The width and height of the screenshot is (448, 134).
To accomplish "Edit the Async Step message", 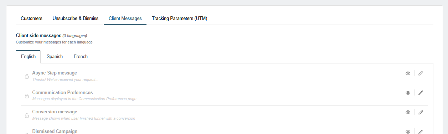I will [421, 73].
